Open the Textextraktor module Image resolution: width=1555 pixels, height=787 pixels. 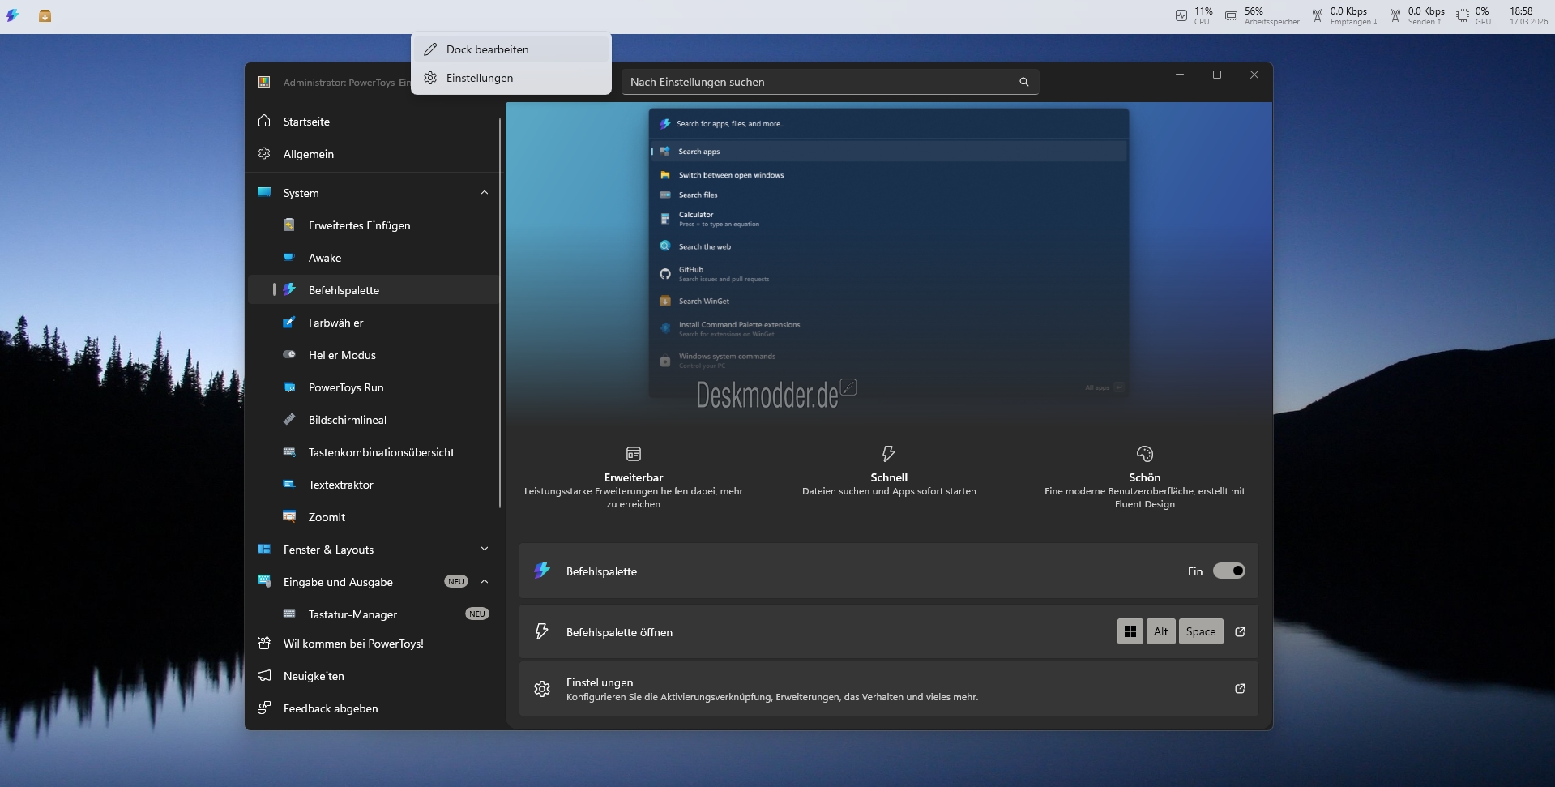pos(340,485)
